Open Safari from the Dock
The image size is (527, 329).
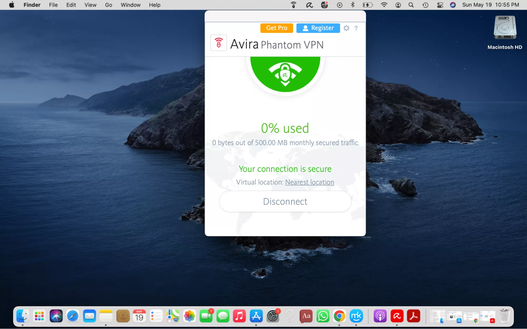click(73, 316)
